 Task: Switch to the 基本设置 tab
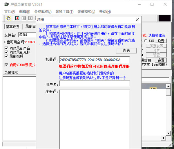12,27
